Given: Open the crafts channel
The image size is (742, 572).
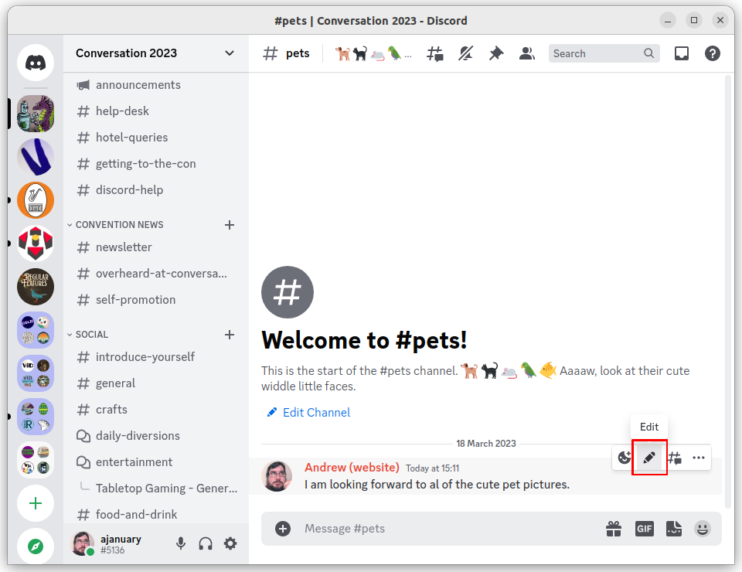Looking at the screenshot, I should coord(156,409).
